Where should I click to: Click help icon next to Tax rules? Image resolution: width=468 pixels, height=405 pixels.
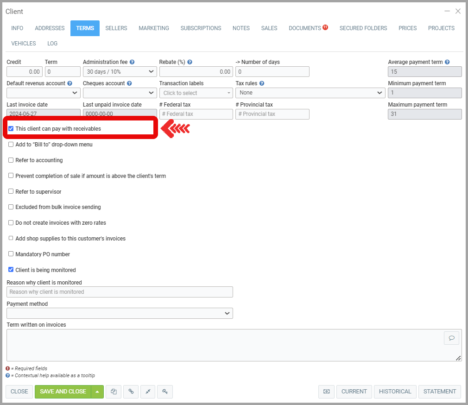point(262,83)
